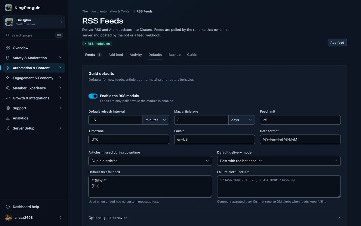Click the Support lifebuoy icon
This screenshot has width=361, height=226.
coord(8,108)
